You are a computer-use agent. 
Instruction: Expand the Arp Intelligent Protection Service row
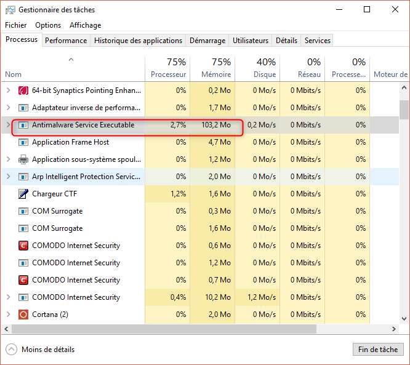pyautogui.click(x=9, y=177)
